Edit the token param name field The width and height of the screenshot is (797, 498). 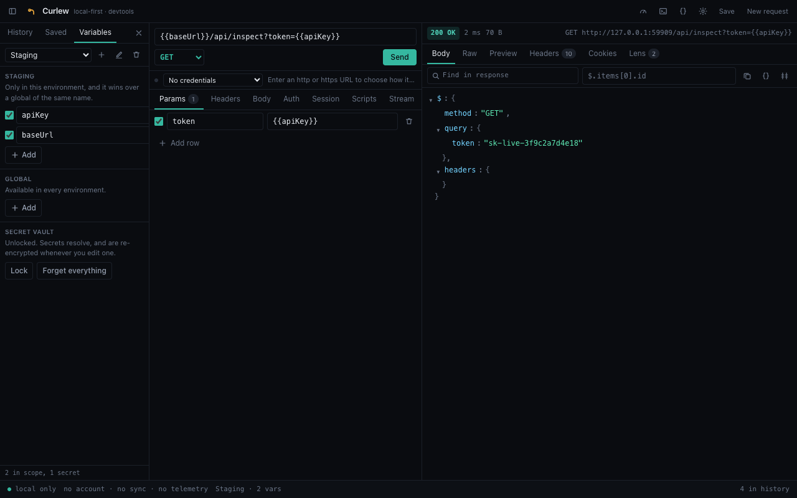(x=215, y=121)
